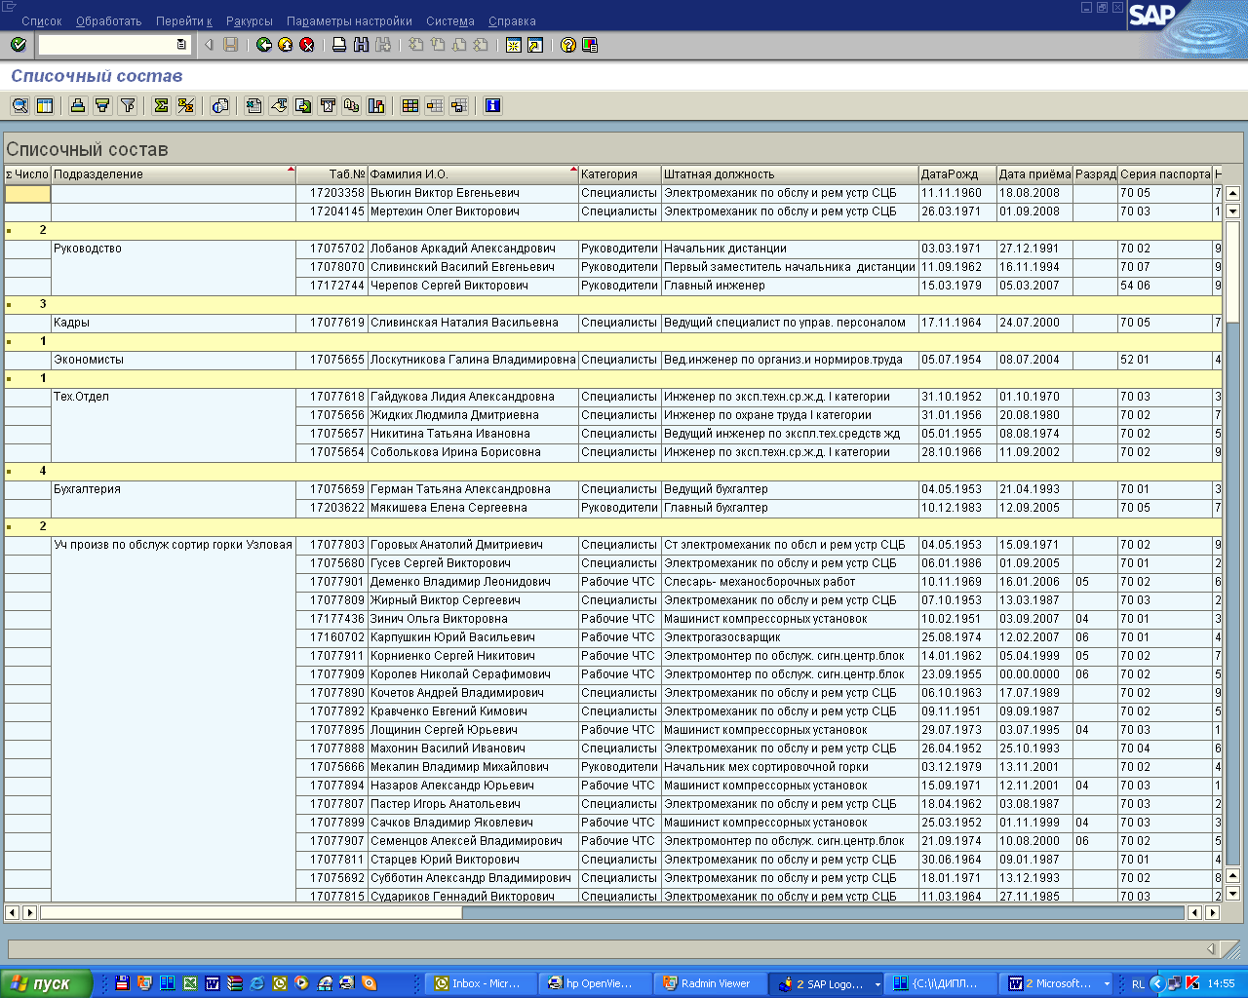The height and width of the screenshot is (998, 1248).
Task: Open the Ракурсы menu
Action: click(x=250, y=21)
